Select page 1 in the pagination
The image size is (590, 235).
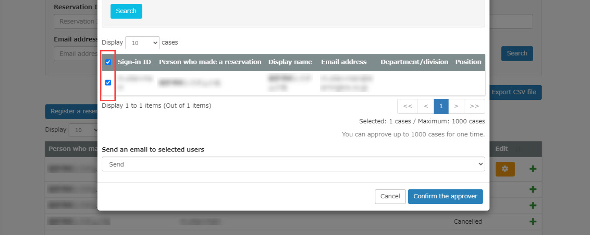pos(441,106)
